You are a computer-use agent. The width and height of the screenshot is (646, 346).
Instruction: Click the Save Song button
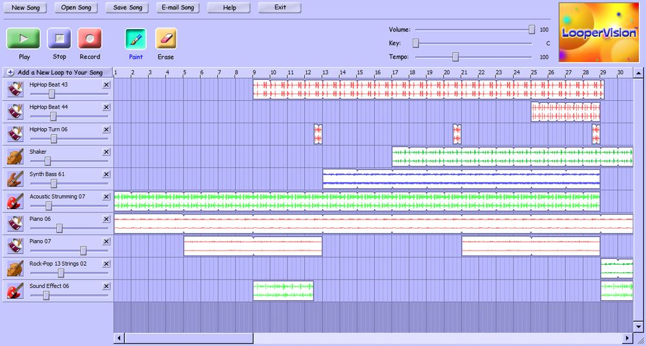[x=127, y=8]
